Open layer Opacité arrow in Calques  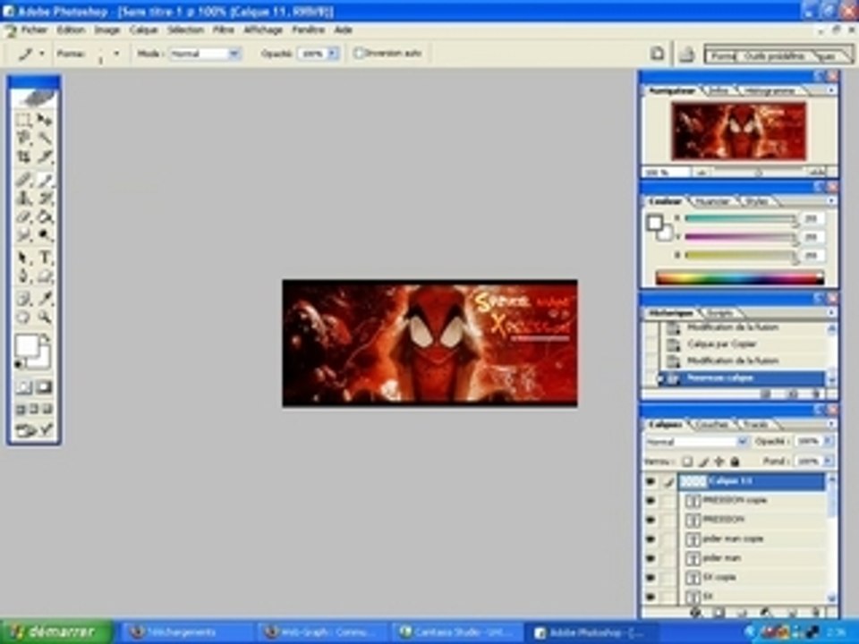828,441
